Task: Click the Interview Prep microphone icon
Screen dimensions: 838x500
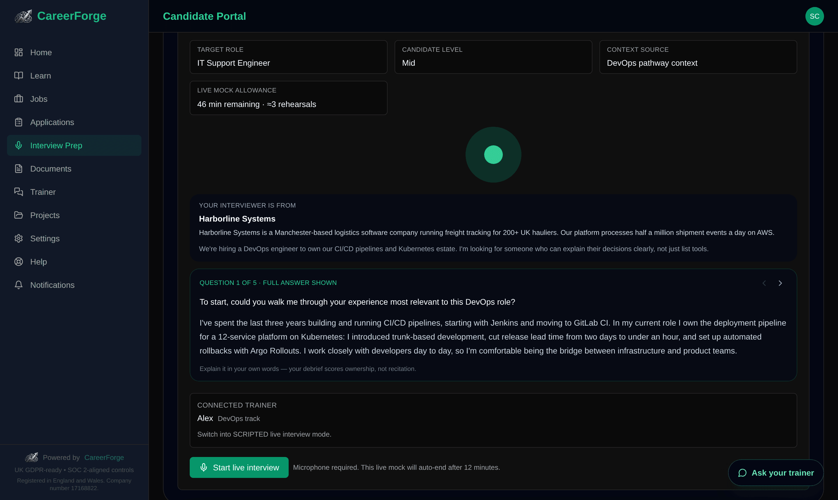Action: (x=19, y=146)
